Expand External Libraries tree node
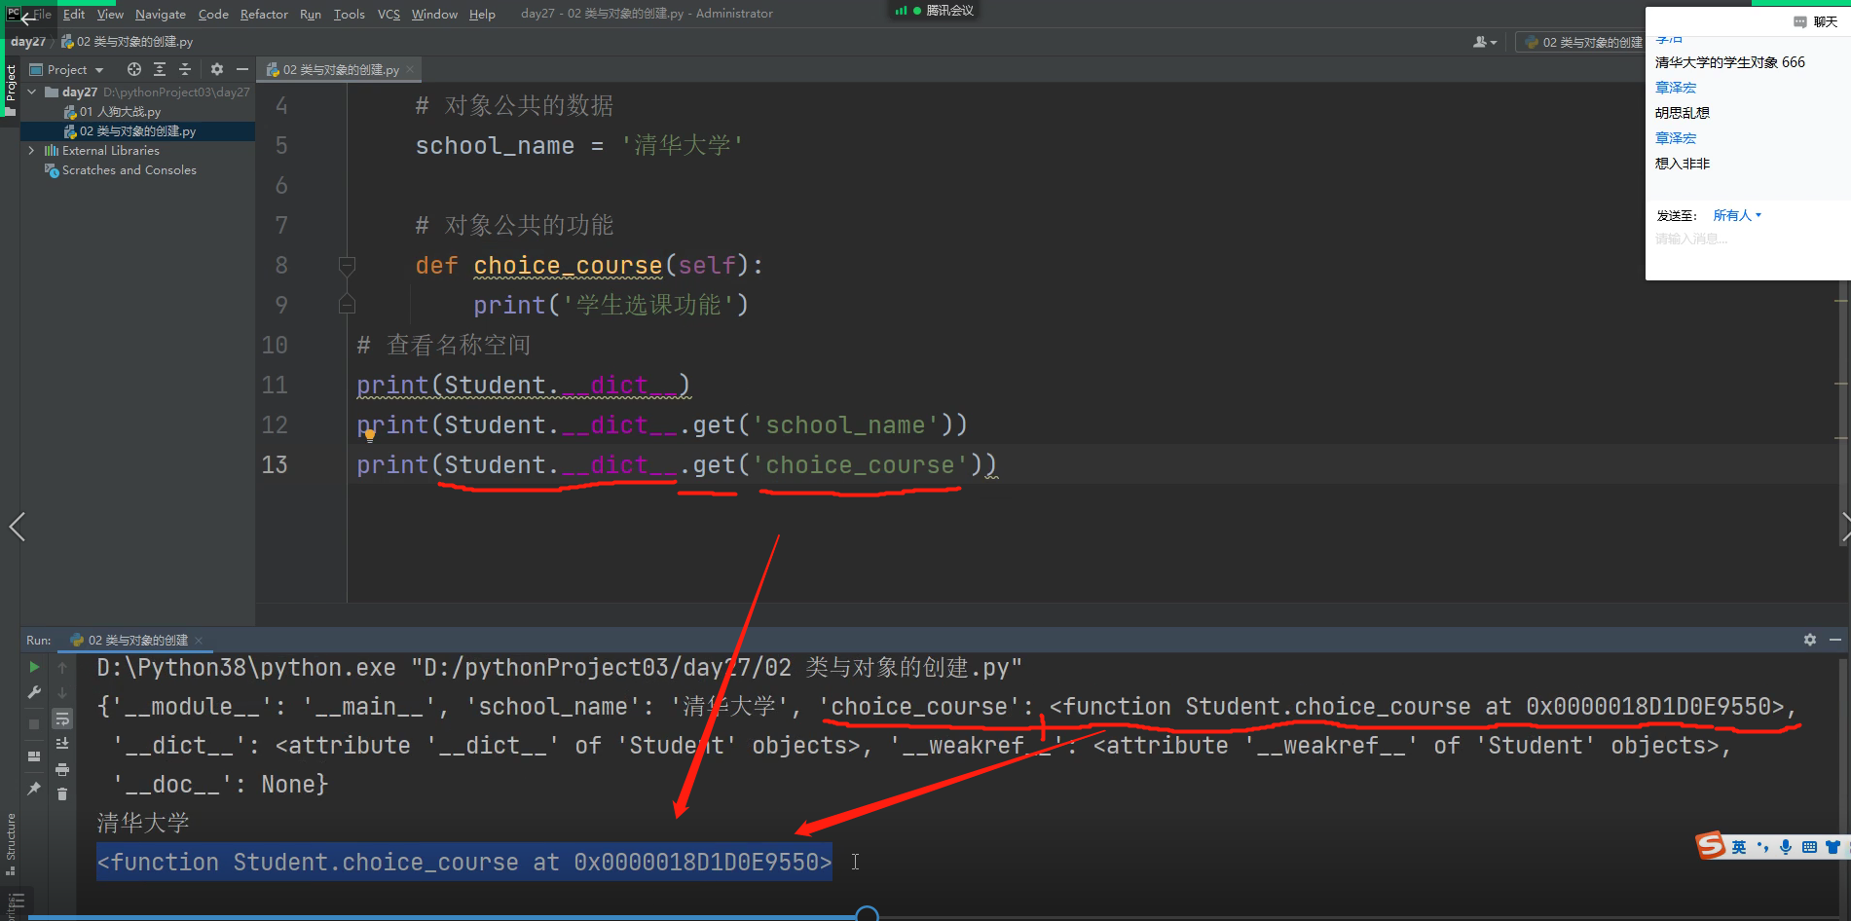The image size is (1851, 921). [32, 150]
